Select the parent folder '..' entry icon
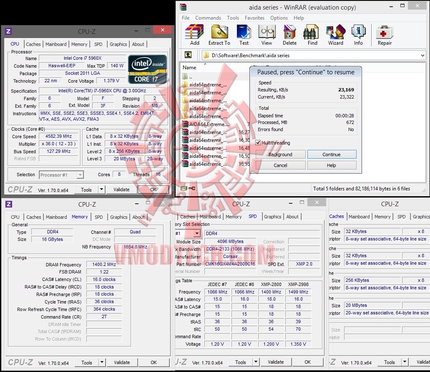This screenshot has width=430, height=372. point(185,76)
